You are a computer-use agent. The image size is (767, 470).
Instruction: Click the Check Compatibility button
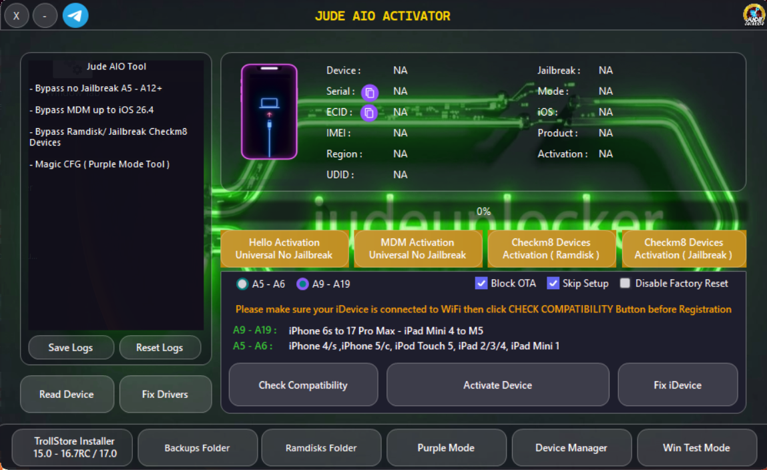tap(303, 385)
